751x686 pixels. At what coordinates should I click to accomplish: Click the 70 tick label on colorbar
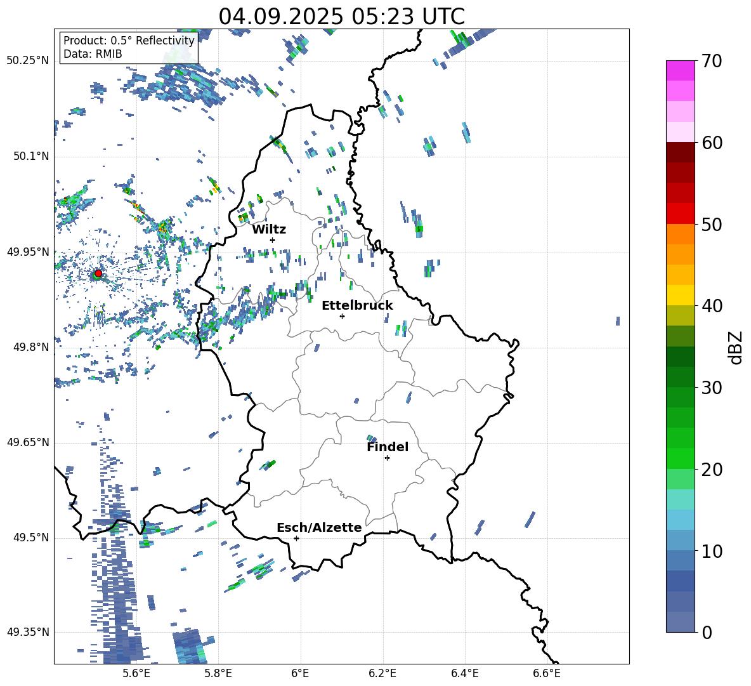[x=711, y=61]
